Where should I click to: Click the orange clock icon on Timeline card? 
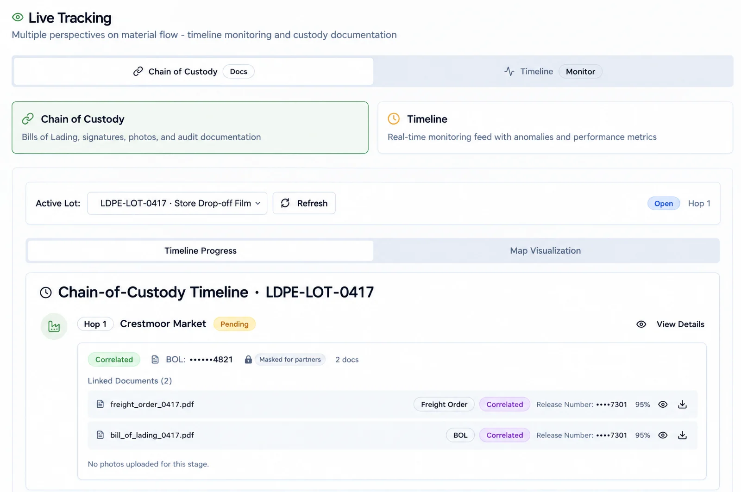[394, 119]
